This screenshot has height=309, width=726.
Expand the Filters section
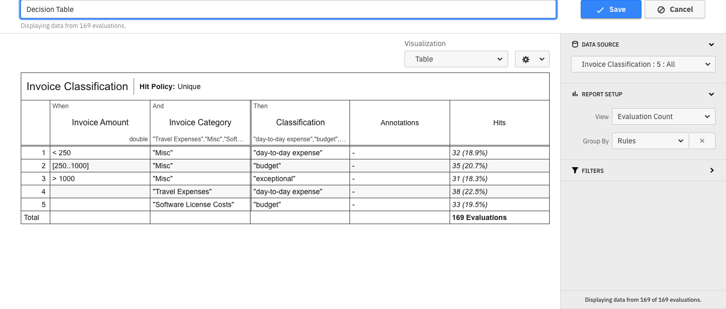(x=711, y=170)
